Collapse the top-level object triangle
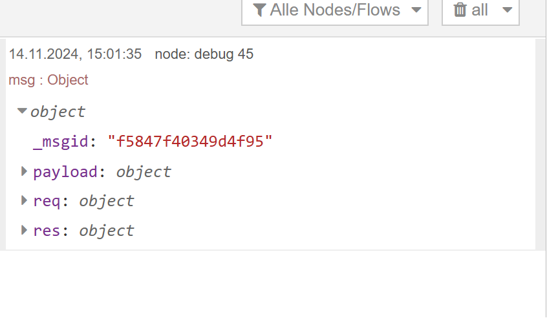547x318 pixels. pos(23,111)
